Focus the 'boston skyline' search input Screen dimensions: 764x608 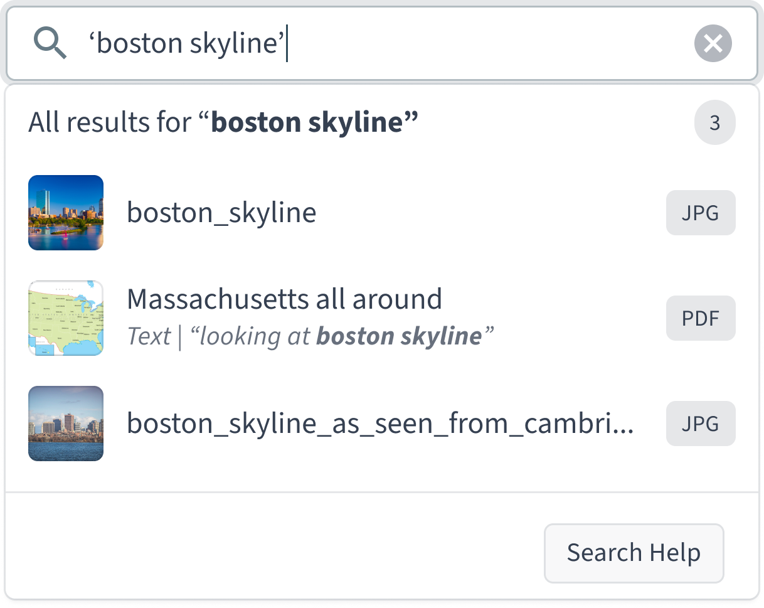pyautogui.click(x=382, y=44)
